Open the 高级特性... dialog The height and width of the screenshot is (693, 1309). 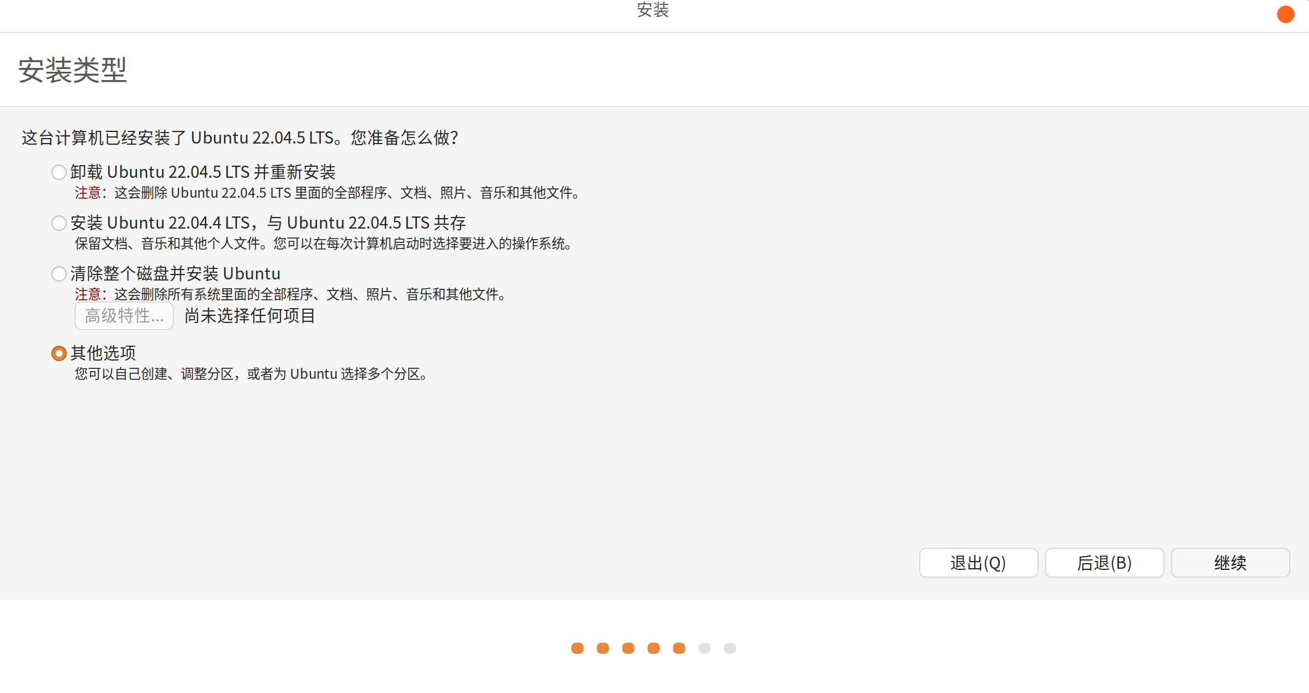coord(124,316)
